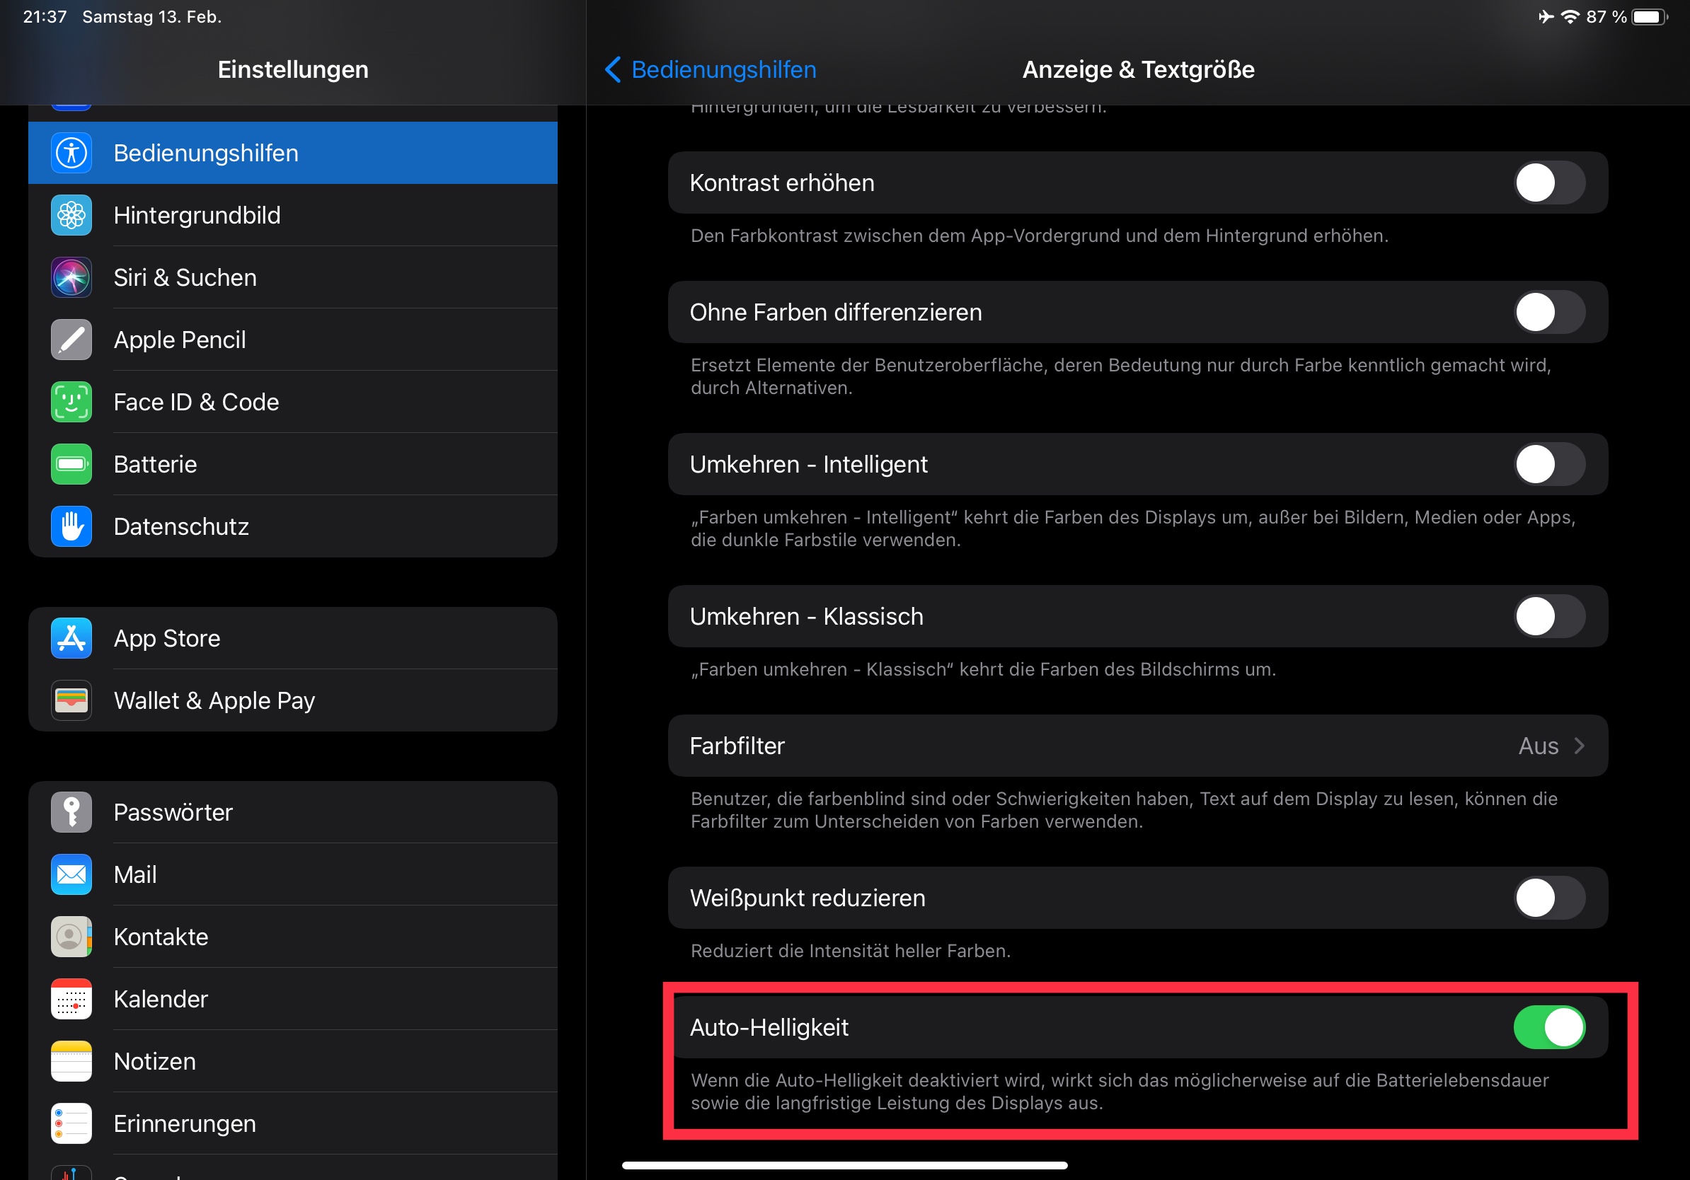
Task: Open the Passwörter key icon
Action: pos(71,812)
